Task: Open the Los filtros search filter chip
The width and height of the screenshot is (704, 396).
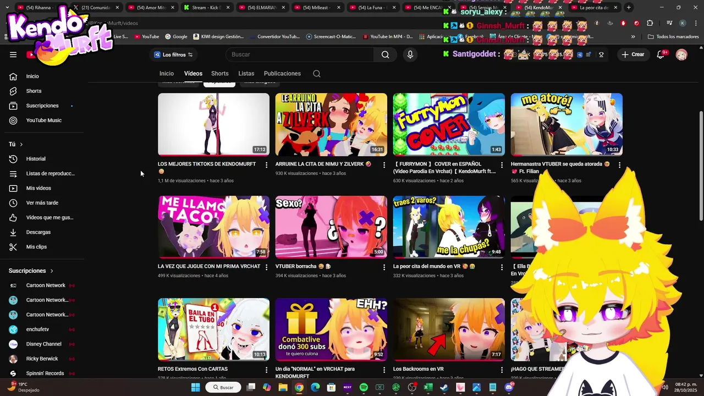Action: [173, 54]
